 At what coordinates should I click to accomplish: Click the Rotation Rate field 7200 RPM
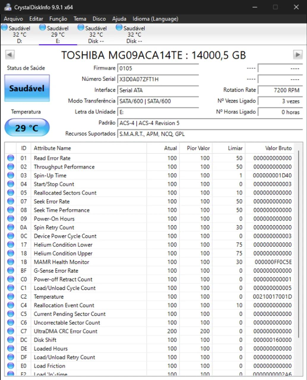[280, 90]
